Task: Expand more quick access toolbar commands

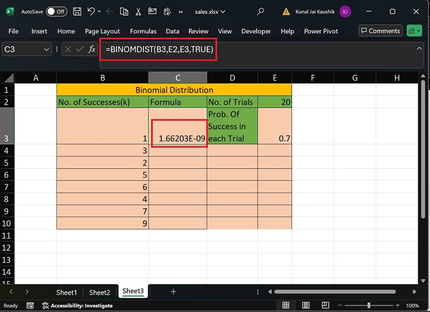Action: [180, 12]
